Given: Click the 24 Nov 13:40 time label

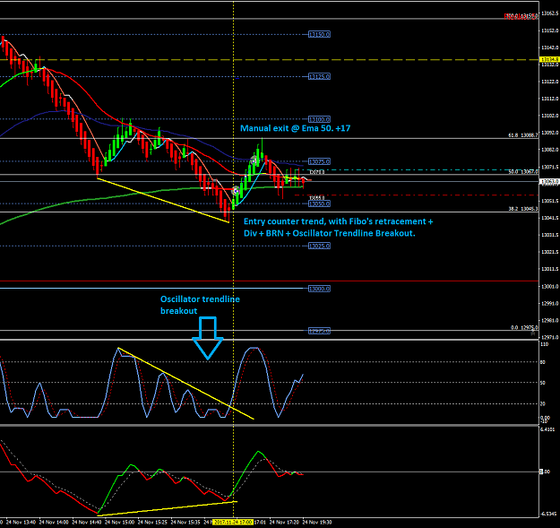Looking at the screenshot, I should point(21,523).
